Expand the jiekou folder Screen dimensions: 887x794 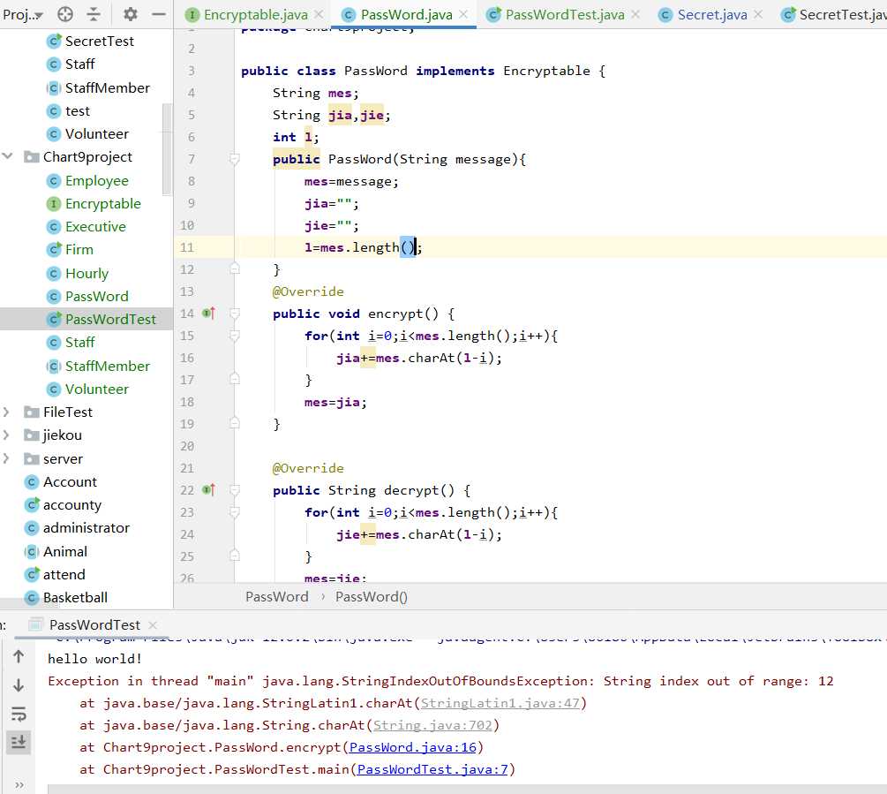6,435
